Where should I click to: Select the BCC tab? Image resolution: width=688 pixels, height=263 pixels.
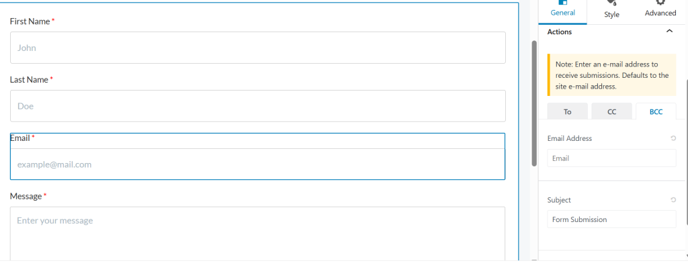(x=656, y=111)
